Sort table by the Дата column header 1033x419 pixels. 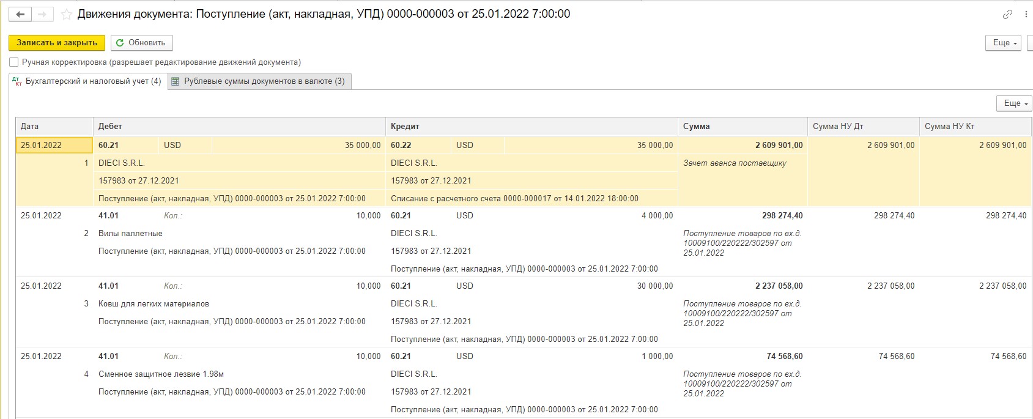pos(54,127)
